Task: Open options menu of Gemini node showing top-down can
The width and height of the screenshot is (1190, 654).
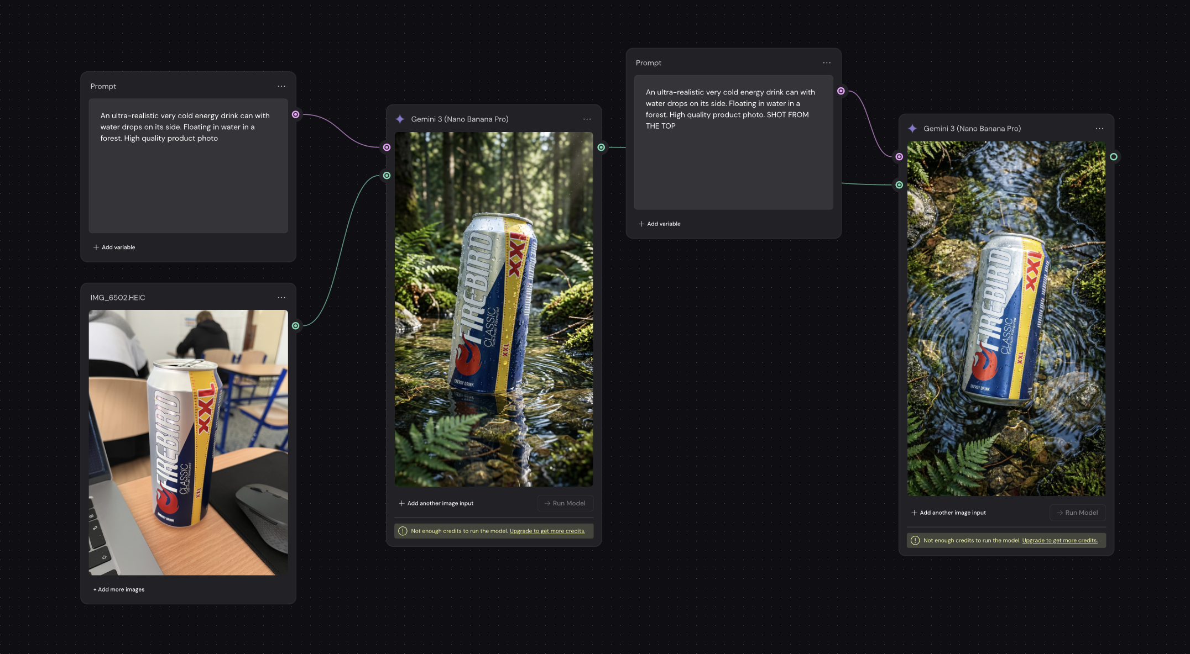Action: coord(1099,129)
